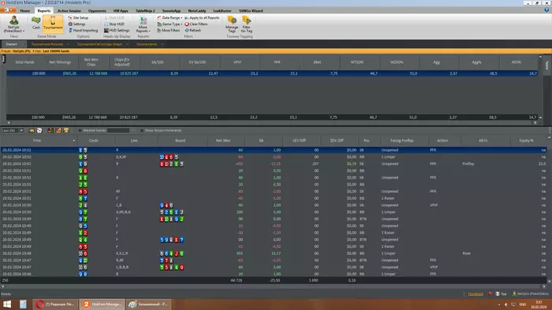Screen dimensions: 552x310
Task: Click Apply to all Reports
Action: tap(202, 17)
